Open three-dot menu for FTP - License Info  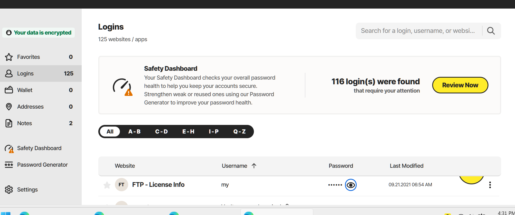coord(490,185)
